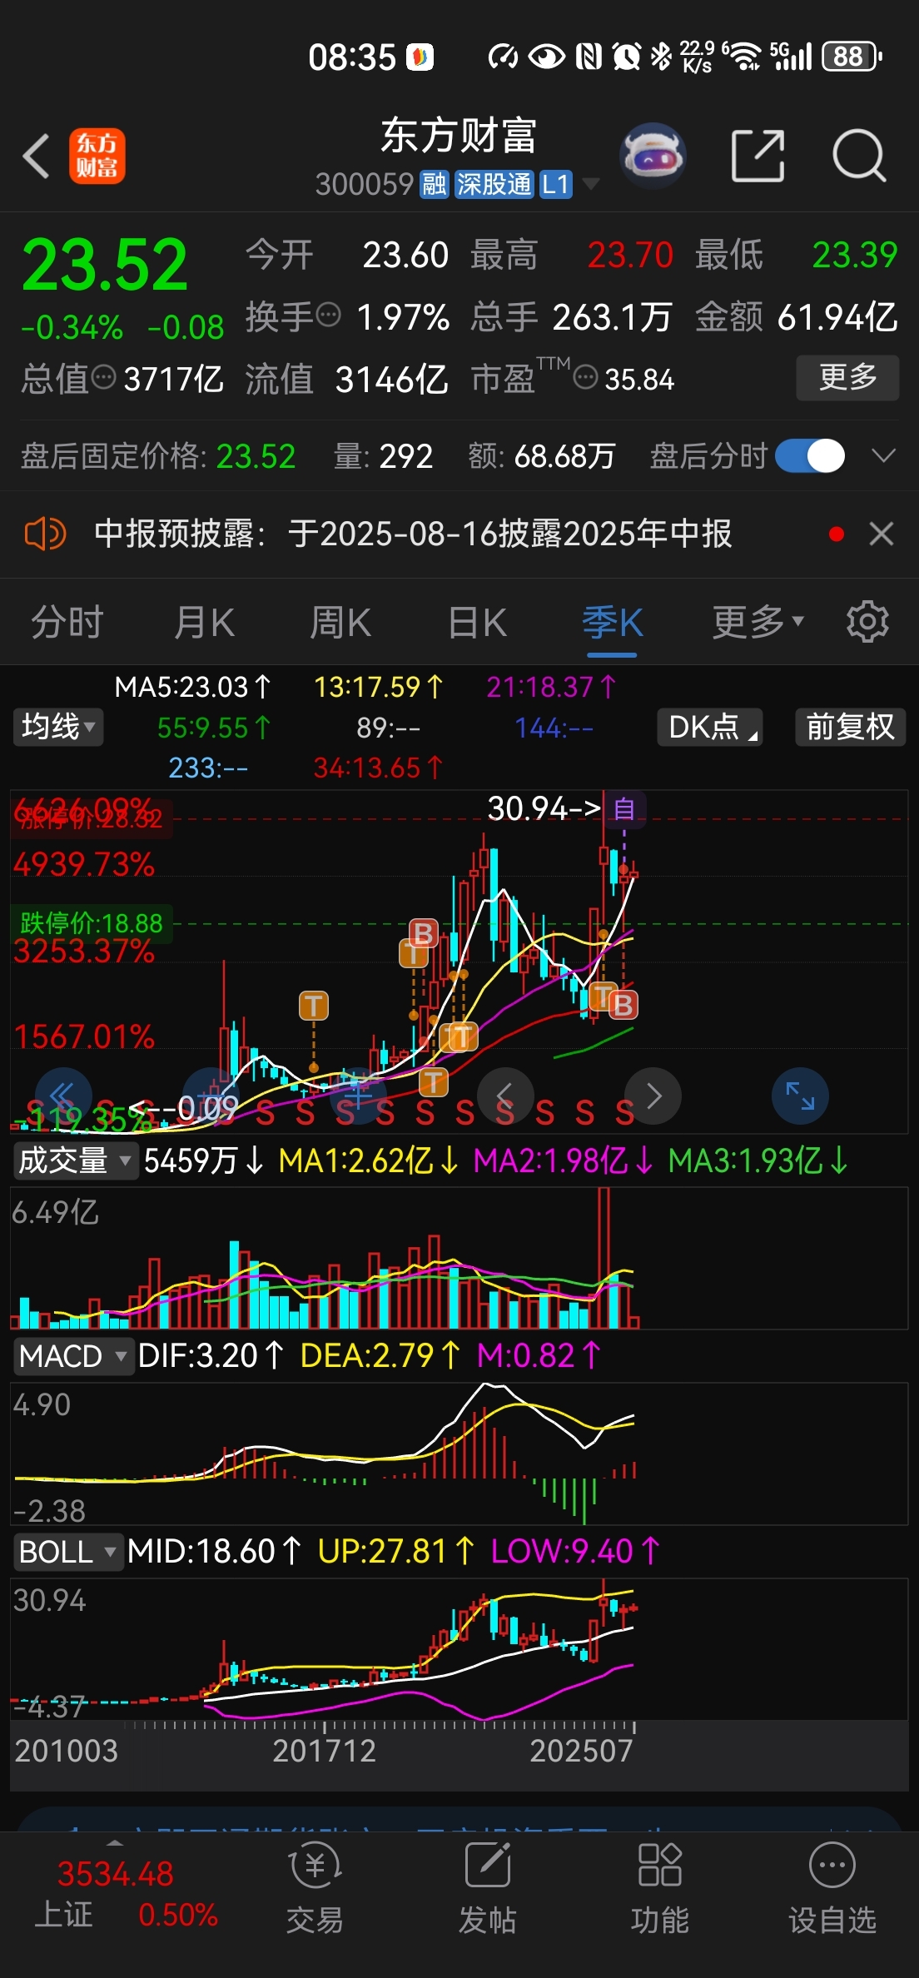Open the 交易 trade icon
The image size is (919, 1978).
coord(315,1888)
